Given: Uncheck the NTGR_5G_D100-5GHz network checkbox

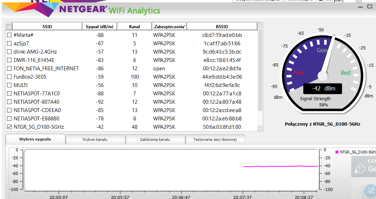Looking at the screenshot, I should (9, 127).
